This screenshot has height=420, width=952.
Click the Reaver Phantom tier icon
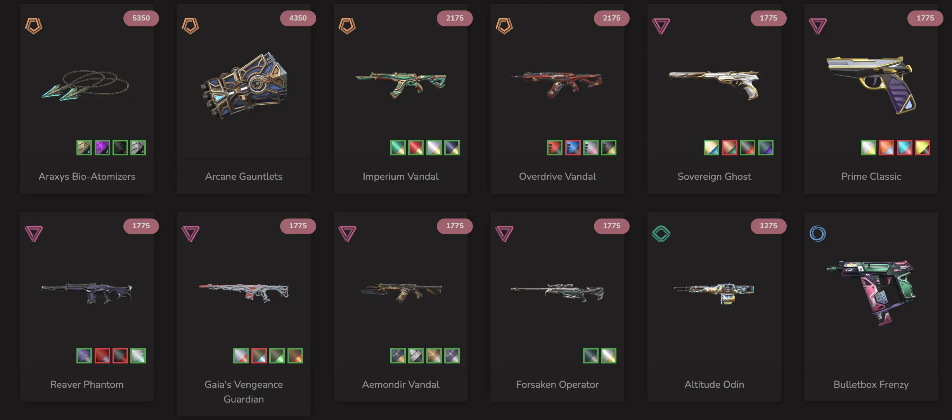(34, 234)
